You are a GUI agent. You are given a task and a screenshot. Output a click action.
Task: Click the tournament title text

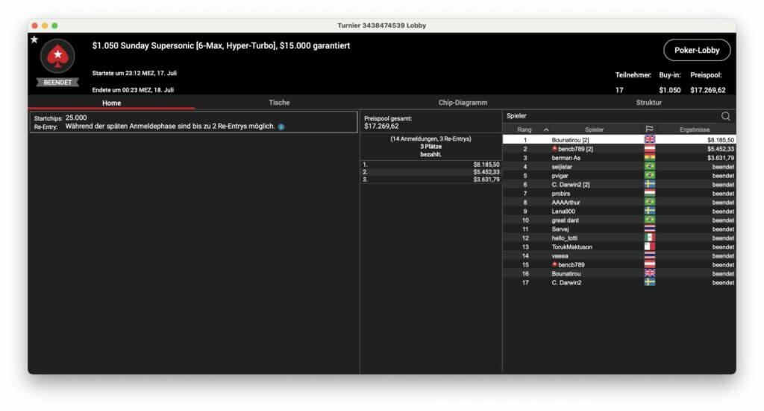pyautogui.click(x=221, y=45)
